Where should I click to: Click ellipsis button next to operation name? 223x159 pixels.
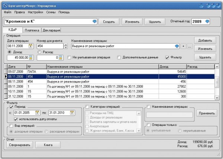pos(189,46)
